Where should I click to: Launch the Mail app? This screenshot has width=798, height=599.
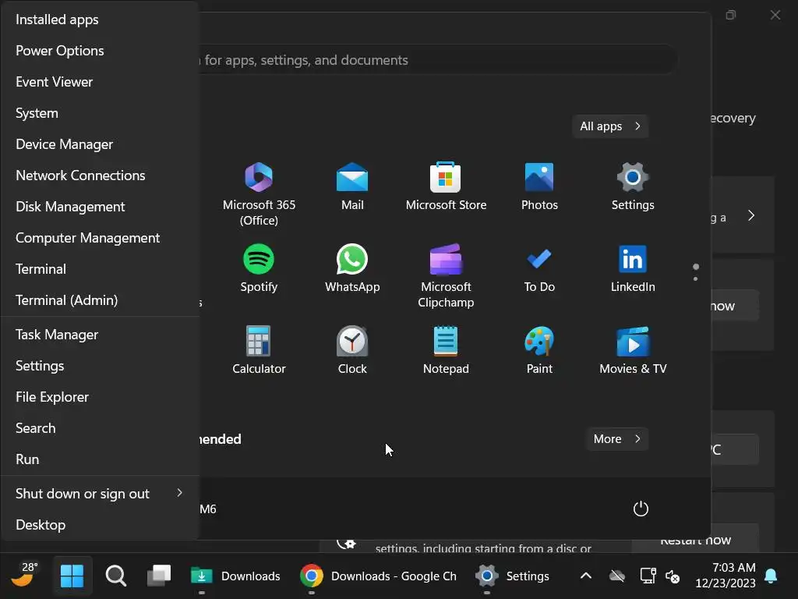pyautogui.click(x=352, y=186)
